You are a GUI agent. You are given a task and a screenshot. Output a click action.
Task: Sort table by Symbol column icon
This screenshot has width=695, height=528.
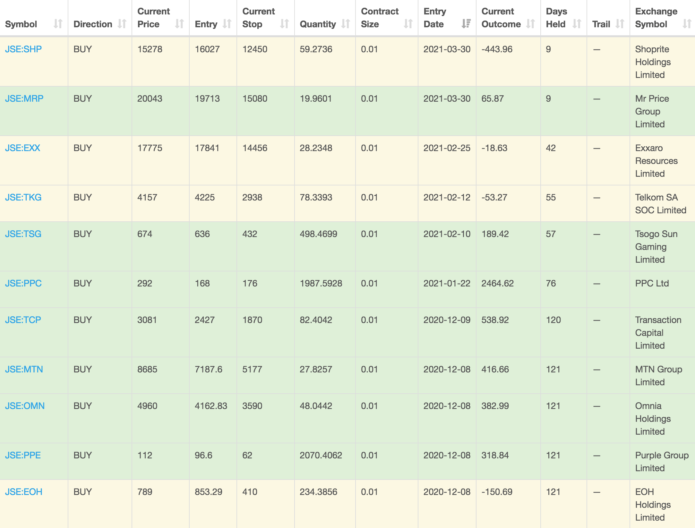(x=58, y=24)
